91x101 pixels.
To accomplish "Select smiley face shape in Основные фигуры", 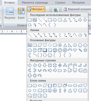I will click(x=55, y=50).
